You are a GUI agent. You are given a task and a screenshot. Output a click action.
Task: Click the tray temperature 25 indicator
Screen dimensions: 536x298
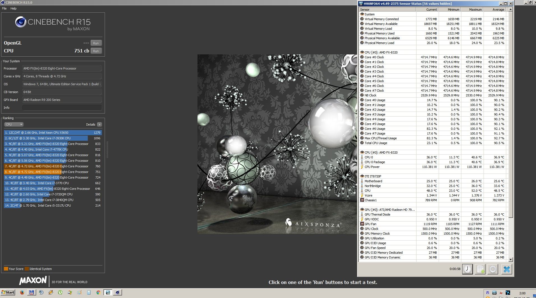pos(487,293)
